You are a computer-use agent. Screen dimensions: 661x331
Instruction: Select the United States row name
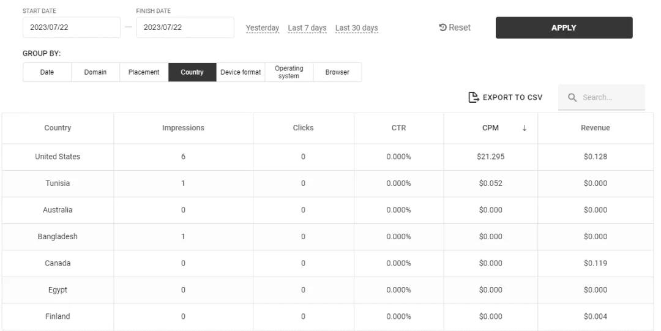58,157
